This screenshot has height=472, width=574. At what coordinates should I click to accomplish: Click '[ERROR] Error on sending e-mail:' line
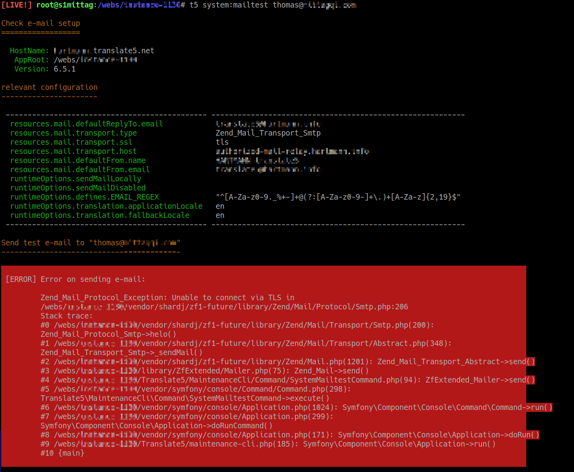(x=76, y=279)
